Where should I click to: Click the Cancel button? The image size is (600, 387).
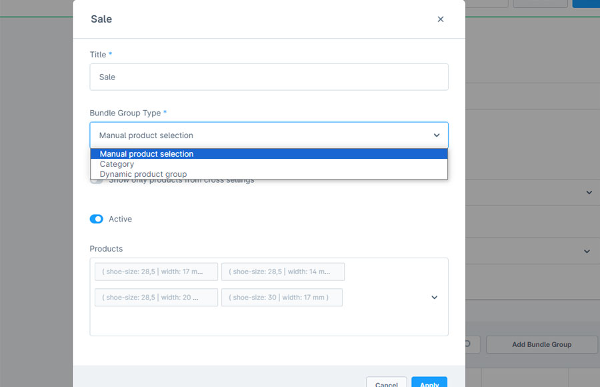(x=386, y=384)
